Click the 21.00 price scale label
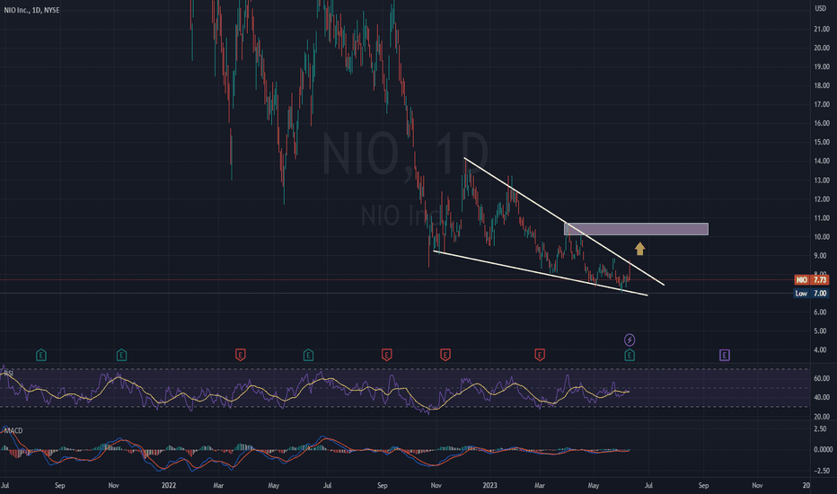Screen dimensions: 837x494 coord(822,30)
